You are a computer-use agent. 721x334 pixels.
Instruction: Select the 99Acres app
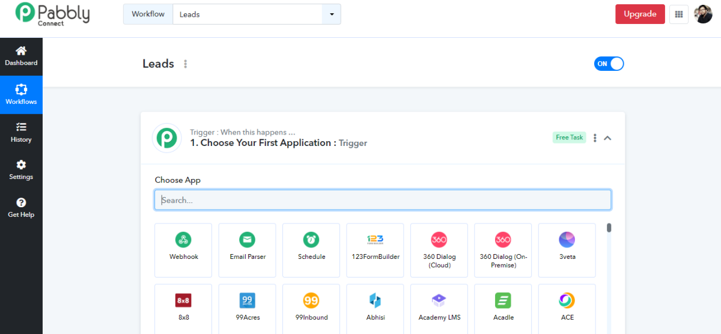pos(248,309)
